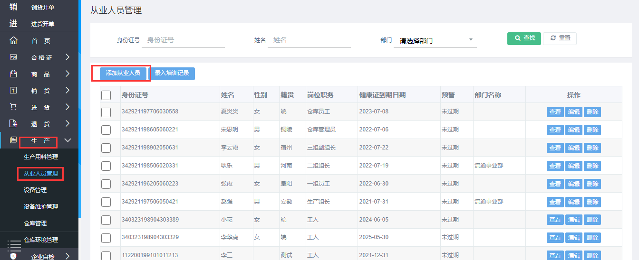Click the 生产 book icon
Viewport: 639px width, 260px height.
tap(13, 140)
